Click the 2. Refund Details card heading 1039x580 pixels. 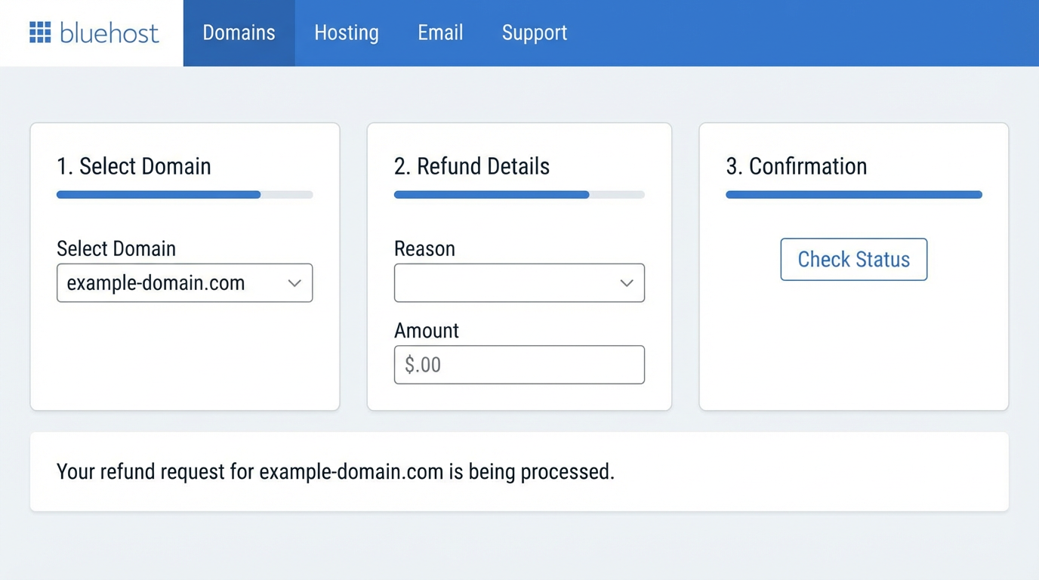point(471,166)
